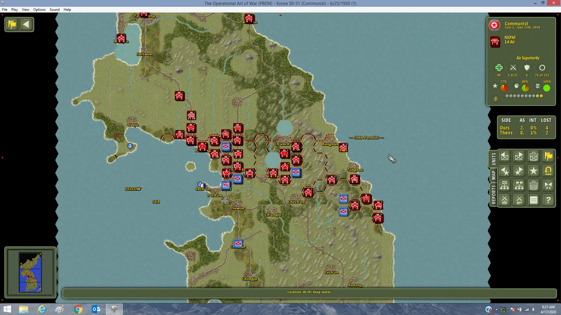The height and width of the screenshot is (315, 561).
Task: Select the HQ unit counter near the 38th Parallel
Action: point(226,134)
